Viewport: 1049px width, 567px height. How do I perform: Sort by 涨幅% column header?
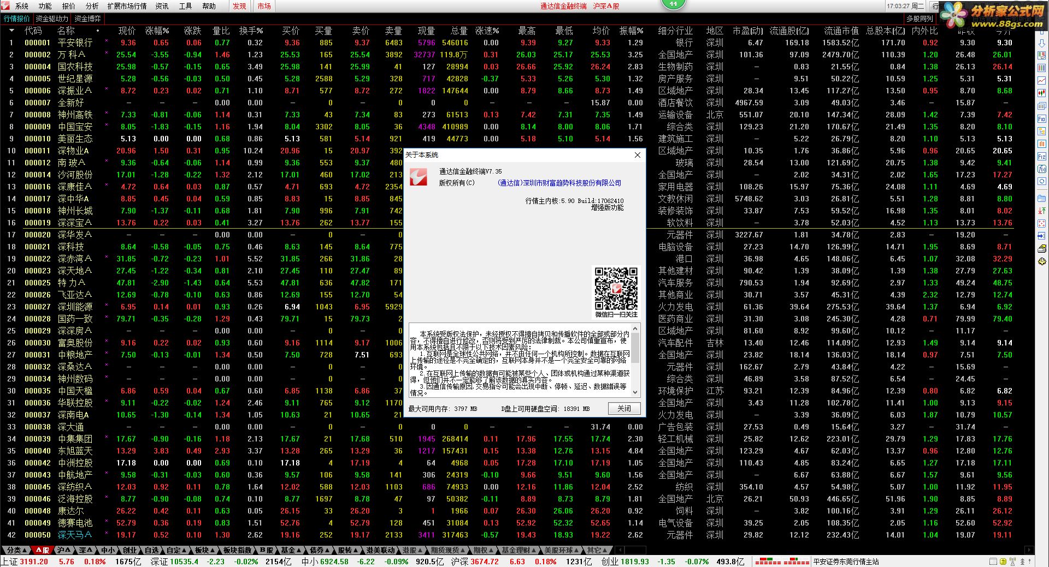click(x=157, y=31)
